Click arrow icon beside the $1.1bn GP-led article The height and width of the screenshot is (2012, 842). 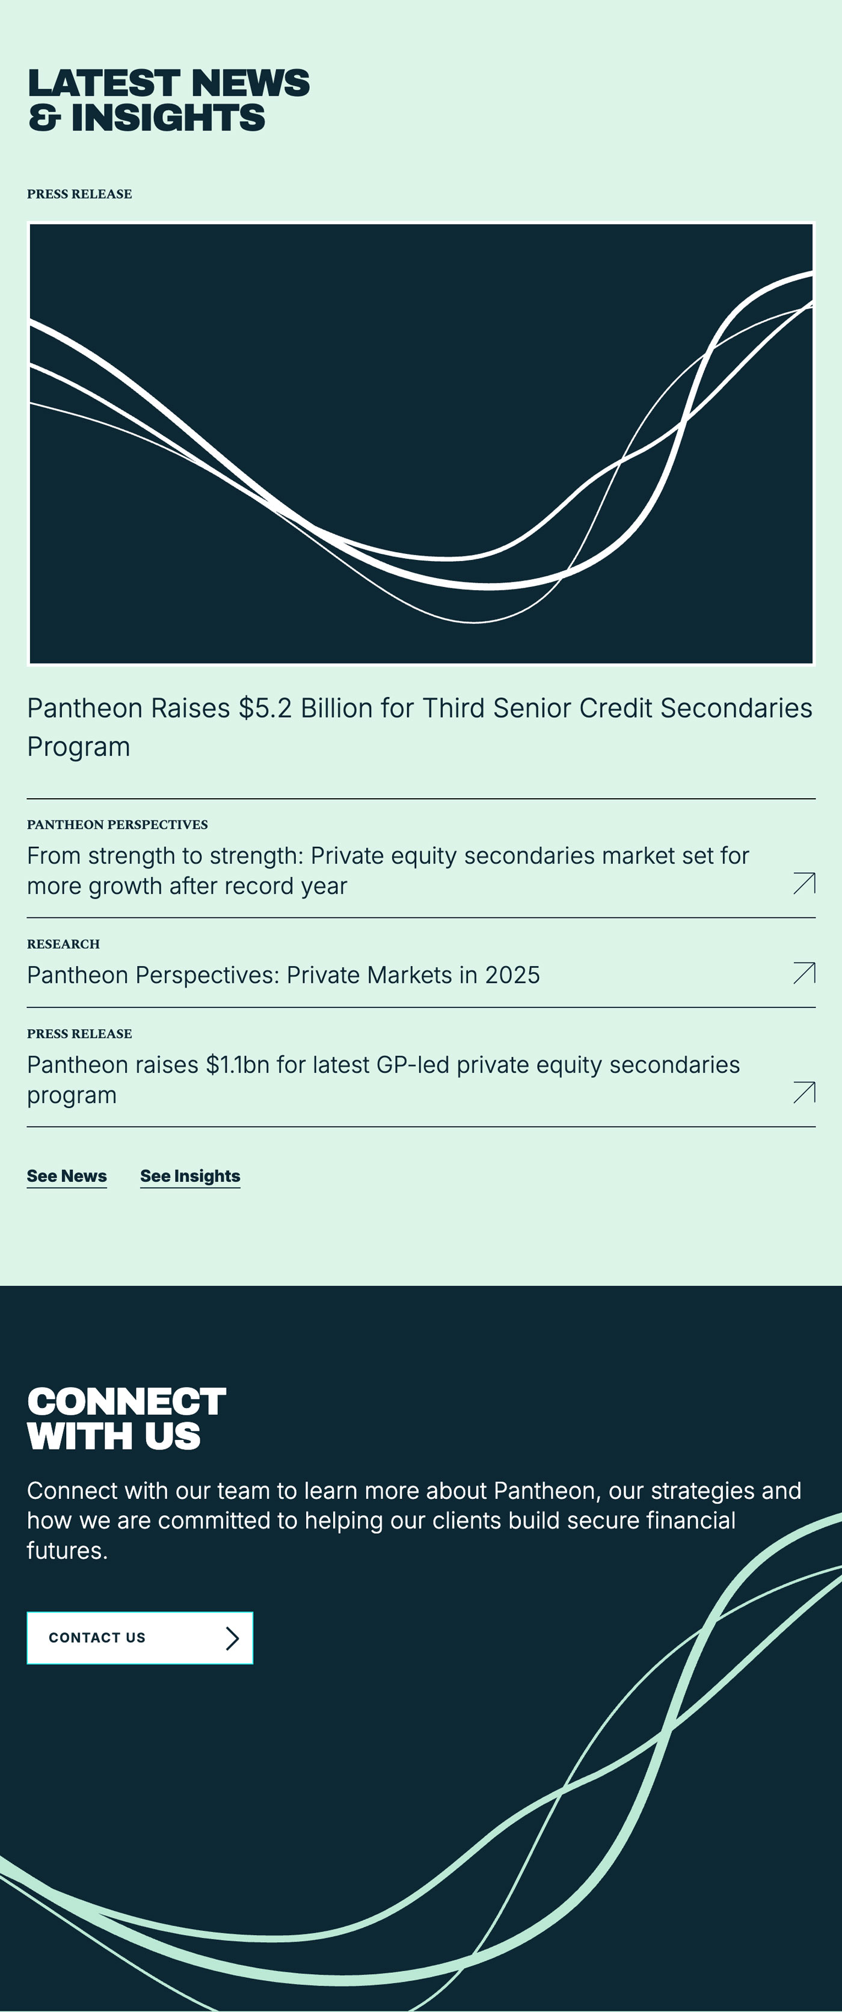click(804, 1093)
